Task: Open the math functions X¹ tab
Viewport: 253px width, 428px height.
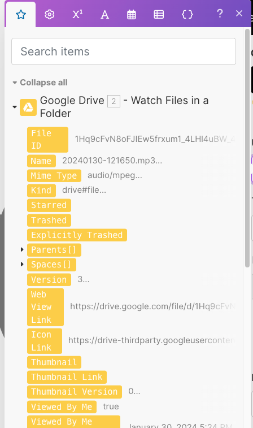Action: click(77, 15)
